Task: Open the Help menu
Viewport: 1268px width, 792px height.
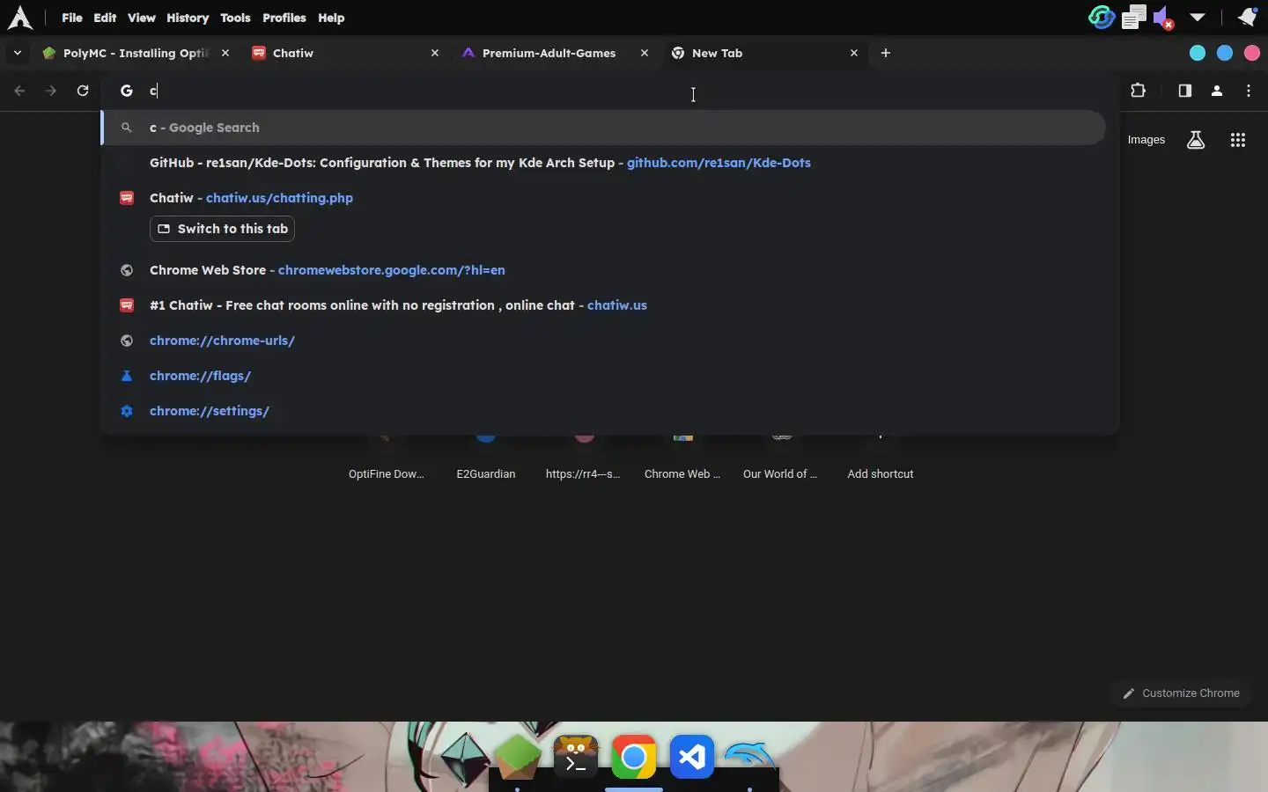Action: 331,18
